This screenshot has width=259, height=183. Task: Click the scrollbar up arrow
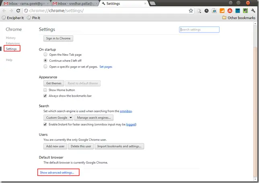point(255,24)
